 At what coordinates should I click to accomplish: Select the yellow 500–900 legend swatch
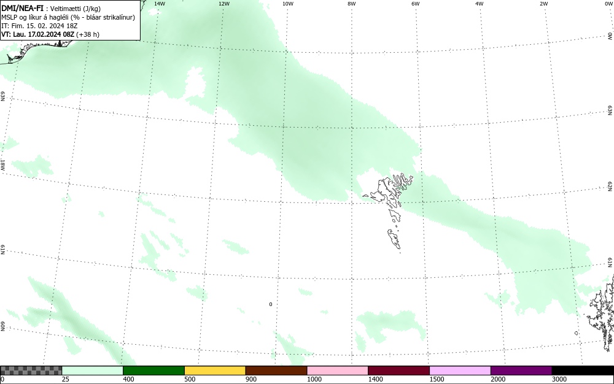(215, 371)
